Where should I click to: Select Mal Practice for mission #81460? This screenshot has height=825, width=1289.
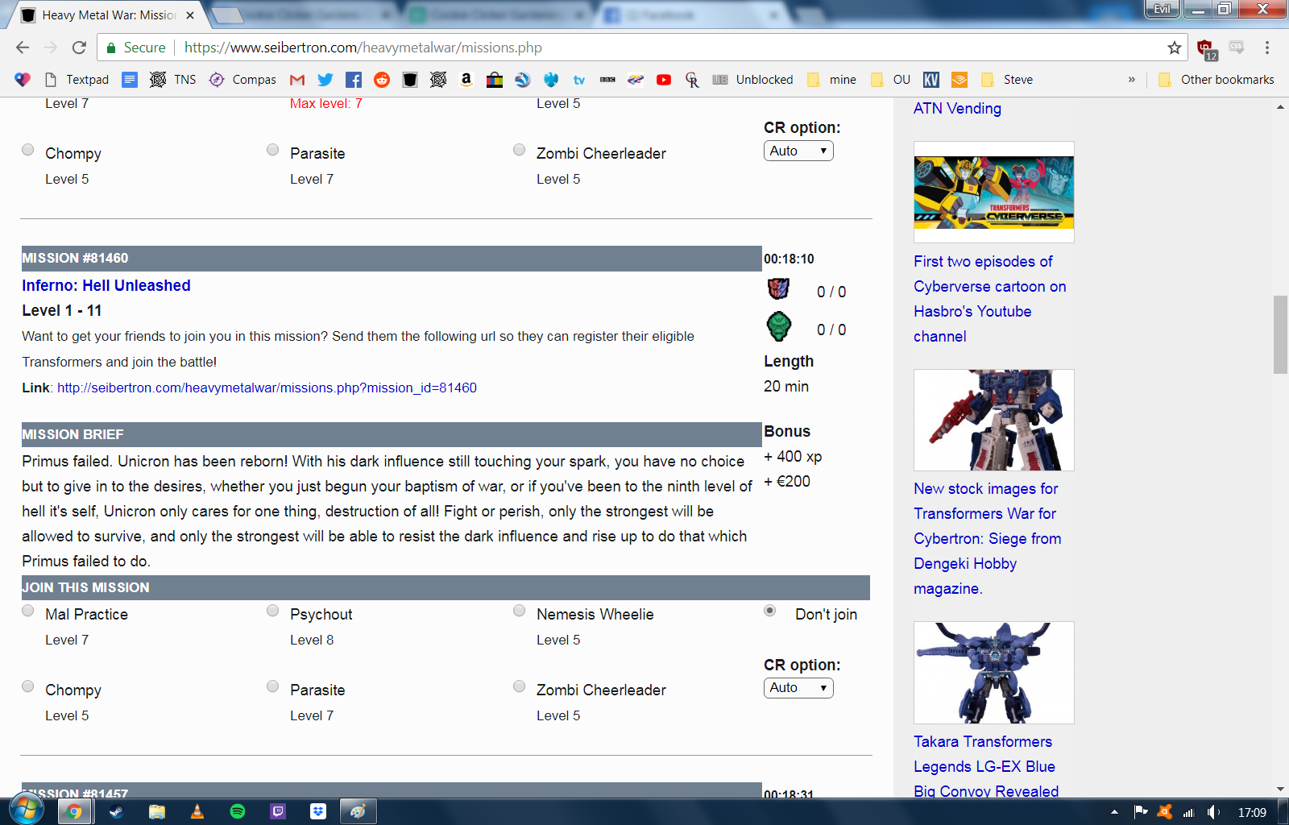[28, 611]
